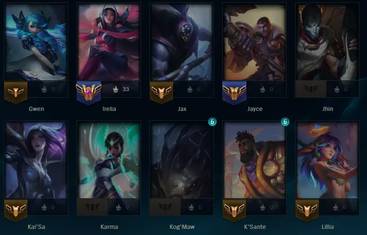Select the Karma champion portrait
This screenshot has width=367, height=235.
point(109,159)
